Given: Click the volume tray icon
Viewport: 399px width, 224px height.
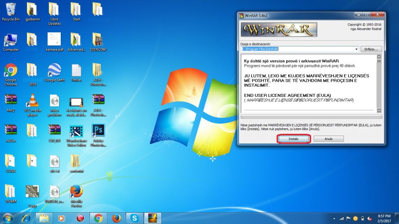Looking at the screenshot, I should tap(369, 219).
